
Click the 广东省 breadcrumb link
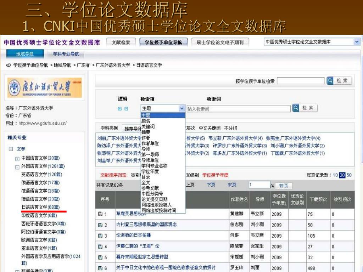tap(83, 65)
